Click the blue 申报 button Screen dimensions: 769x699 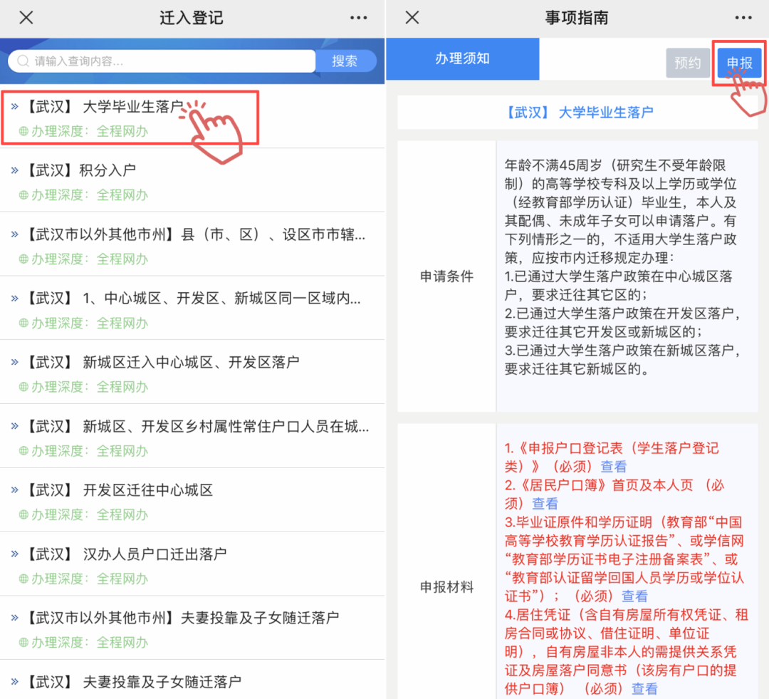pyautogui.click(x=739, y=63)
